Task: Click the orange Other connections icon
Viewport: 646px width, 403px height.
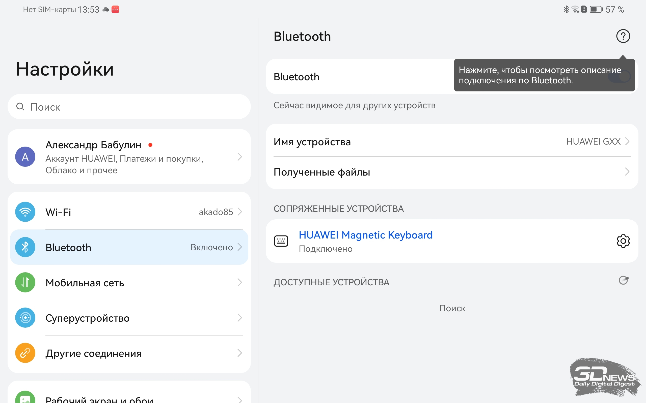Action: [25, 353]
